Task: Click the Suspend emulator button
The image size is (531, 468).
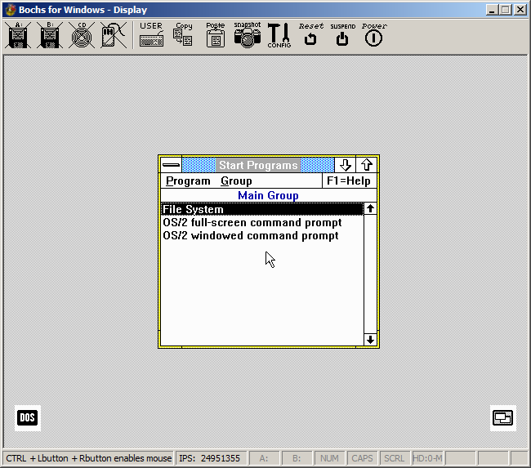Action: click(x=342, y=35)
